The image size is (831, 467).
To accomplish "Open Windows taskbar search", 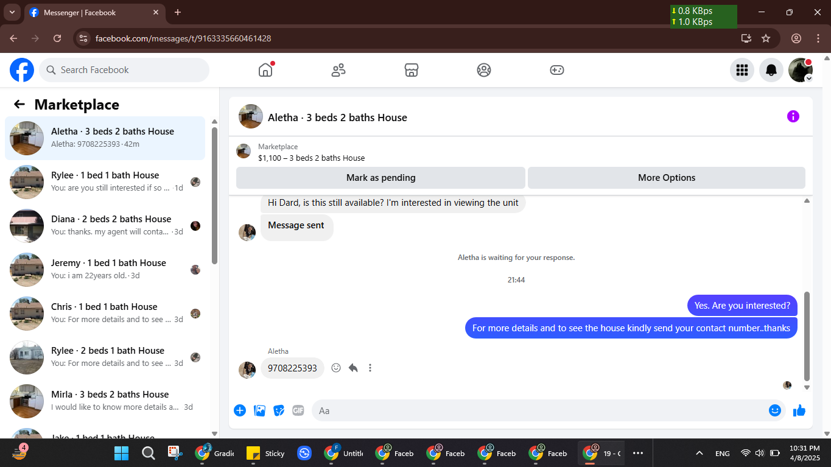I will click(x=148, y=453).
